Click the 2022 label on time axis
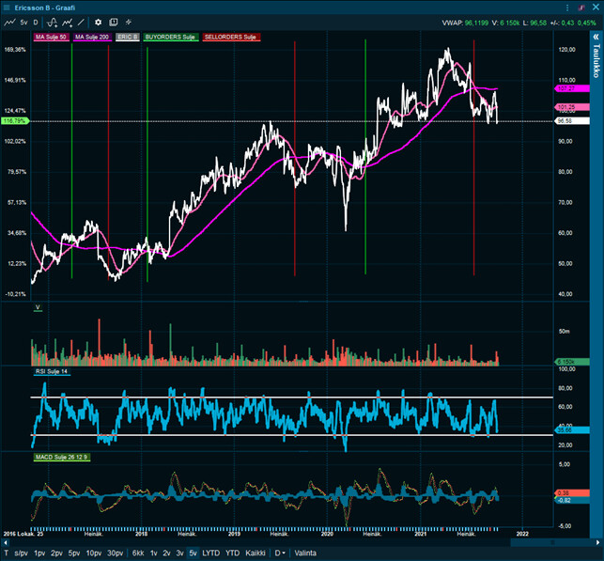604x561 pixels. pos(522,534)
